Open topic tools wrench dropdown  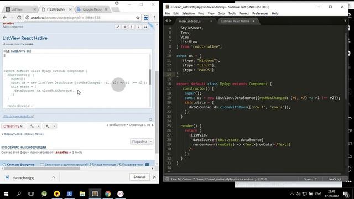(34, 127)
